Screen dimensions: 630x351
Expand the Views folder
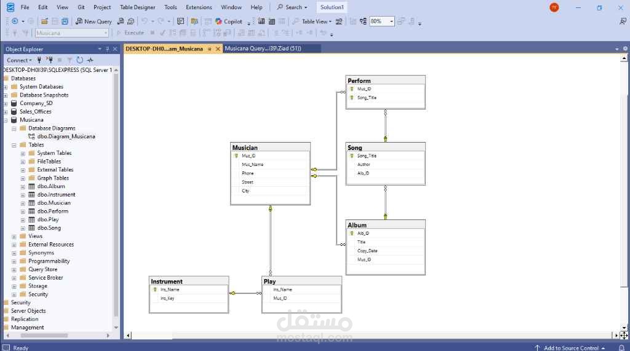tap(14, 237)
